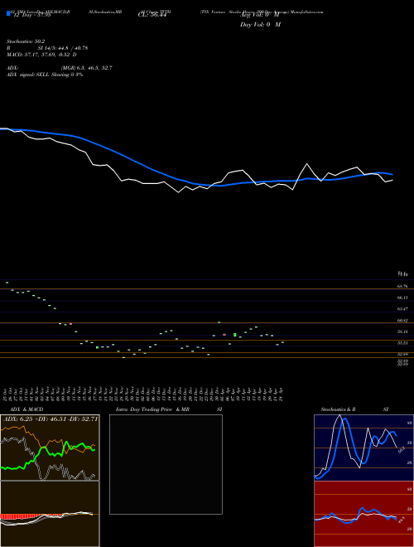Open the MACD histogram panel
This screenshot has width=414, height=547.
click(x=50, y=514)
